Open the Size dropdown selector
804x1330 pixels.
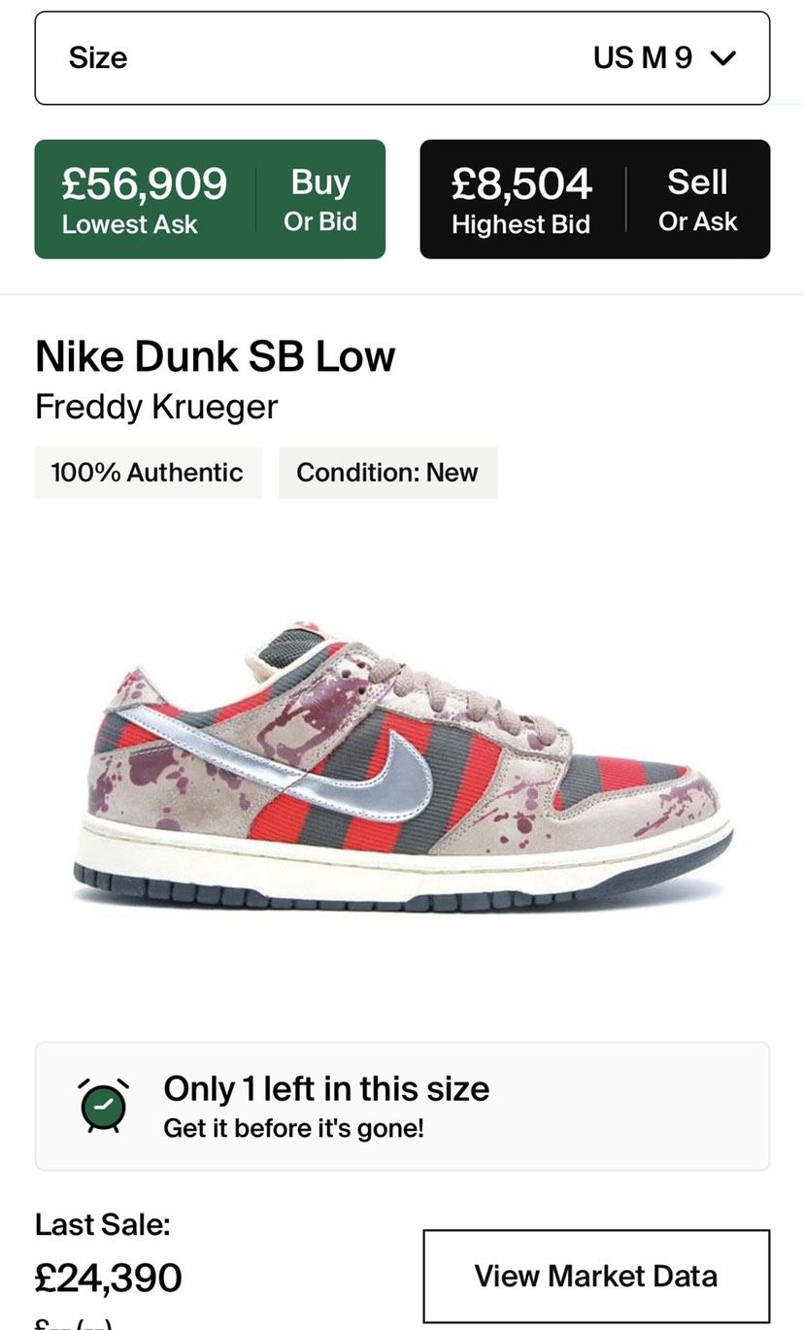[x=402, y=58]
